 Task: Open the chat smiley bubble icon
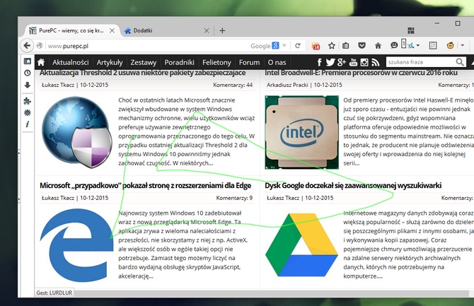(x=394, y=45)
